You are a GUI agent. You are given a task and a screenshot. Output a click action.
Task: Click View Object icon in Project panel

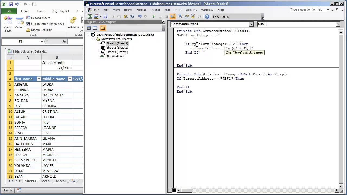coord(95,28)
